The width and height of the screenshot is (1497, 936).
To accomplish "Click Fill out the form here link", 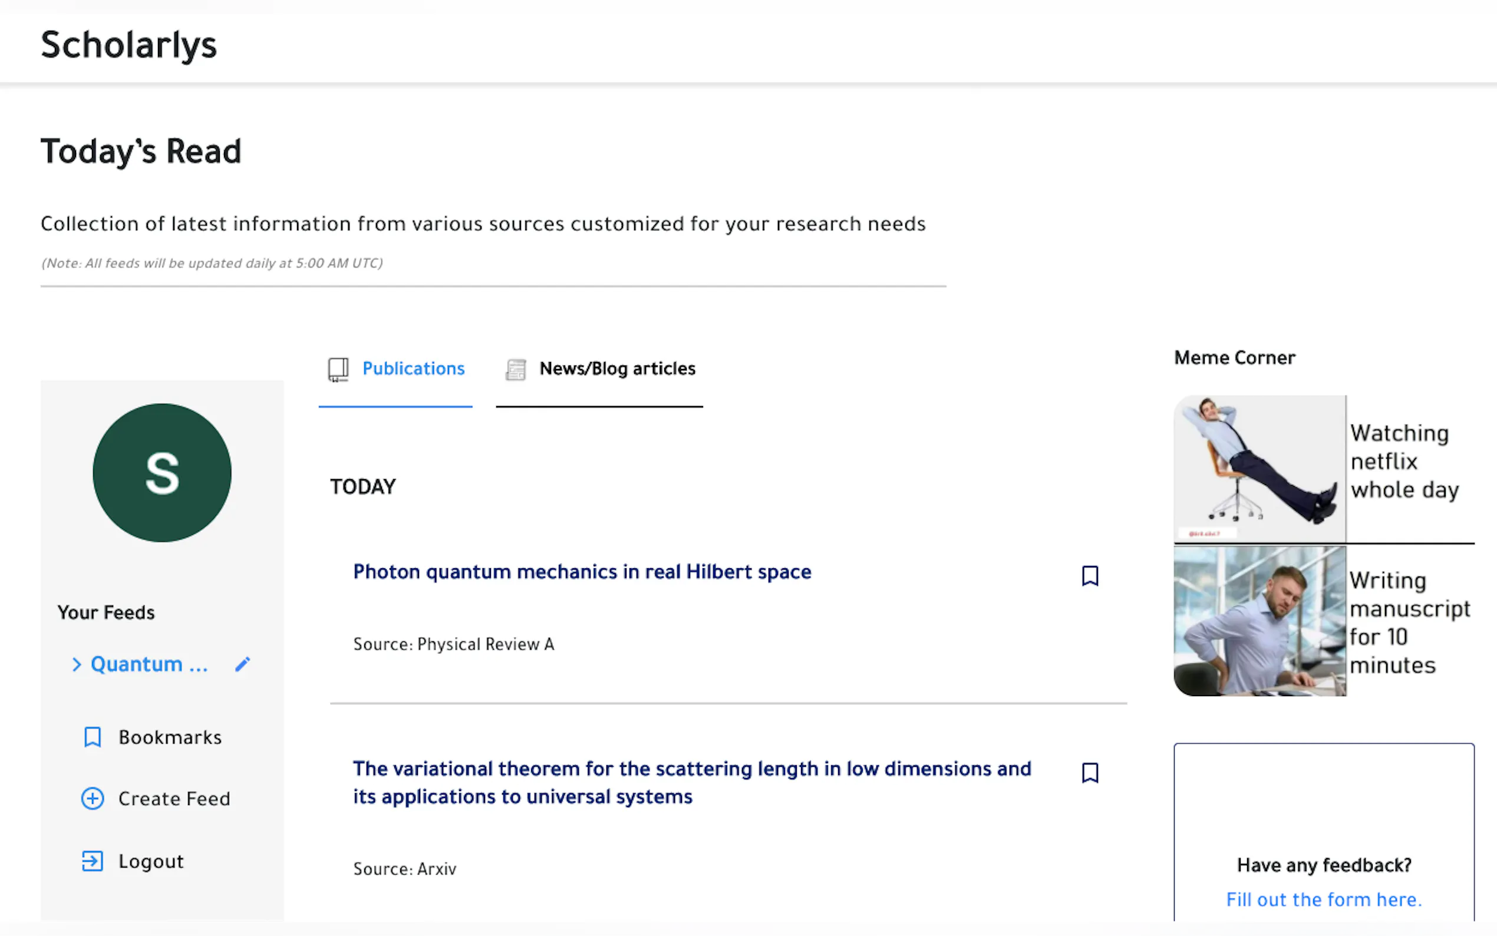I will [1324, 899].
